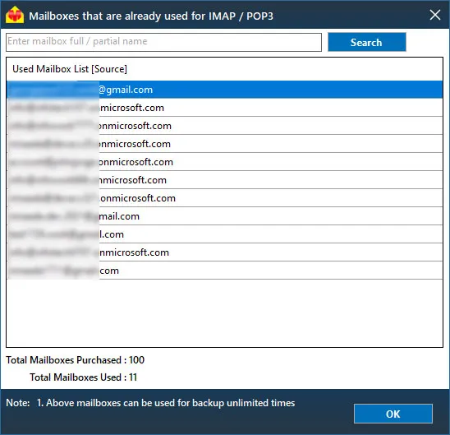The image size is (450, 435).
Task: Close the IMAP / POP3 mailboxes dialog
Action: [435, 15]
